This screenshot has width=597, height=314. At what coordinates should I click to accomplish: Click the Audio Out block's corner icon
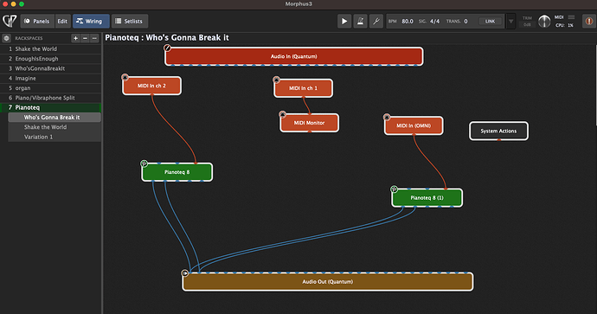[x=184, y=272]
